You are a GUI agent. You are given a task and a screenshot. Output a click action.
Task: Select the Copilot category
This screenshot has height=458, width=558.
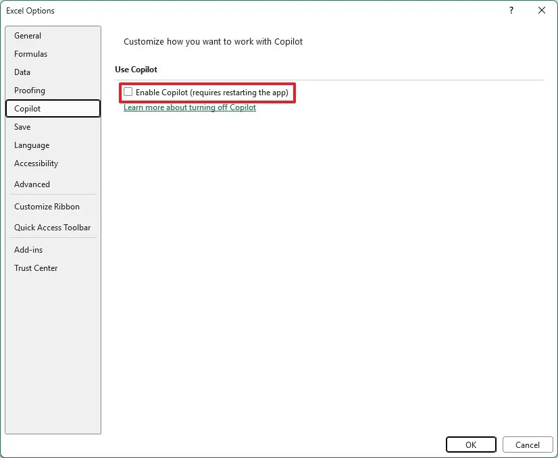click(x=53, y=109)
